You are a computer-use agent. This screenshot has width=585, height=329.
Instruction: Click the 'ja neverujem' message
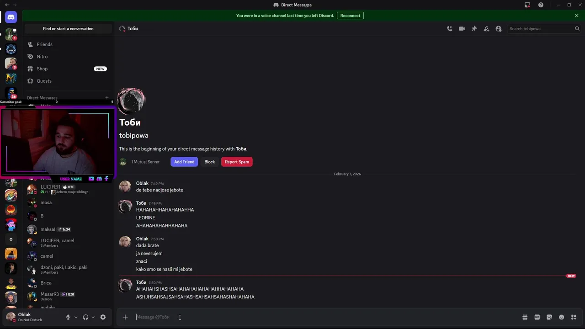pyautogui.click(x=149, y=254)
